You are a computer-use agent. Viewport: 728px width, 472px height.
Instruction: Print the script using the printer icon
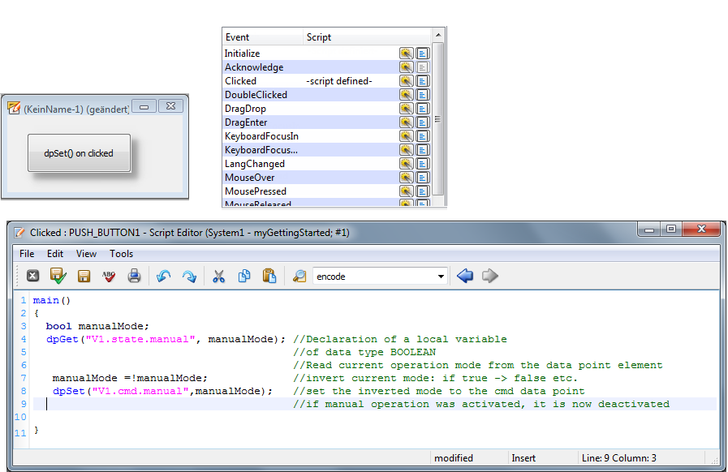[x=135, y=277]
